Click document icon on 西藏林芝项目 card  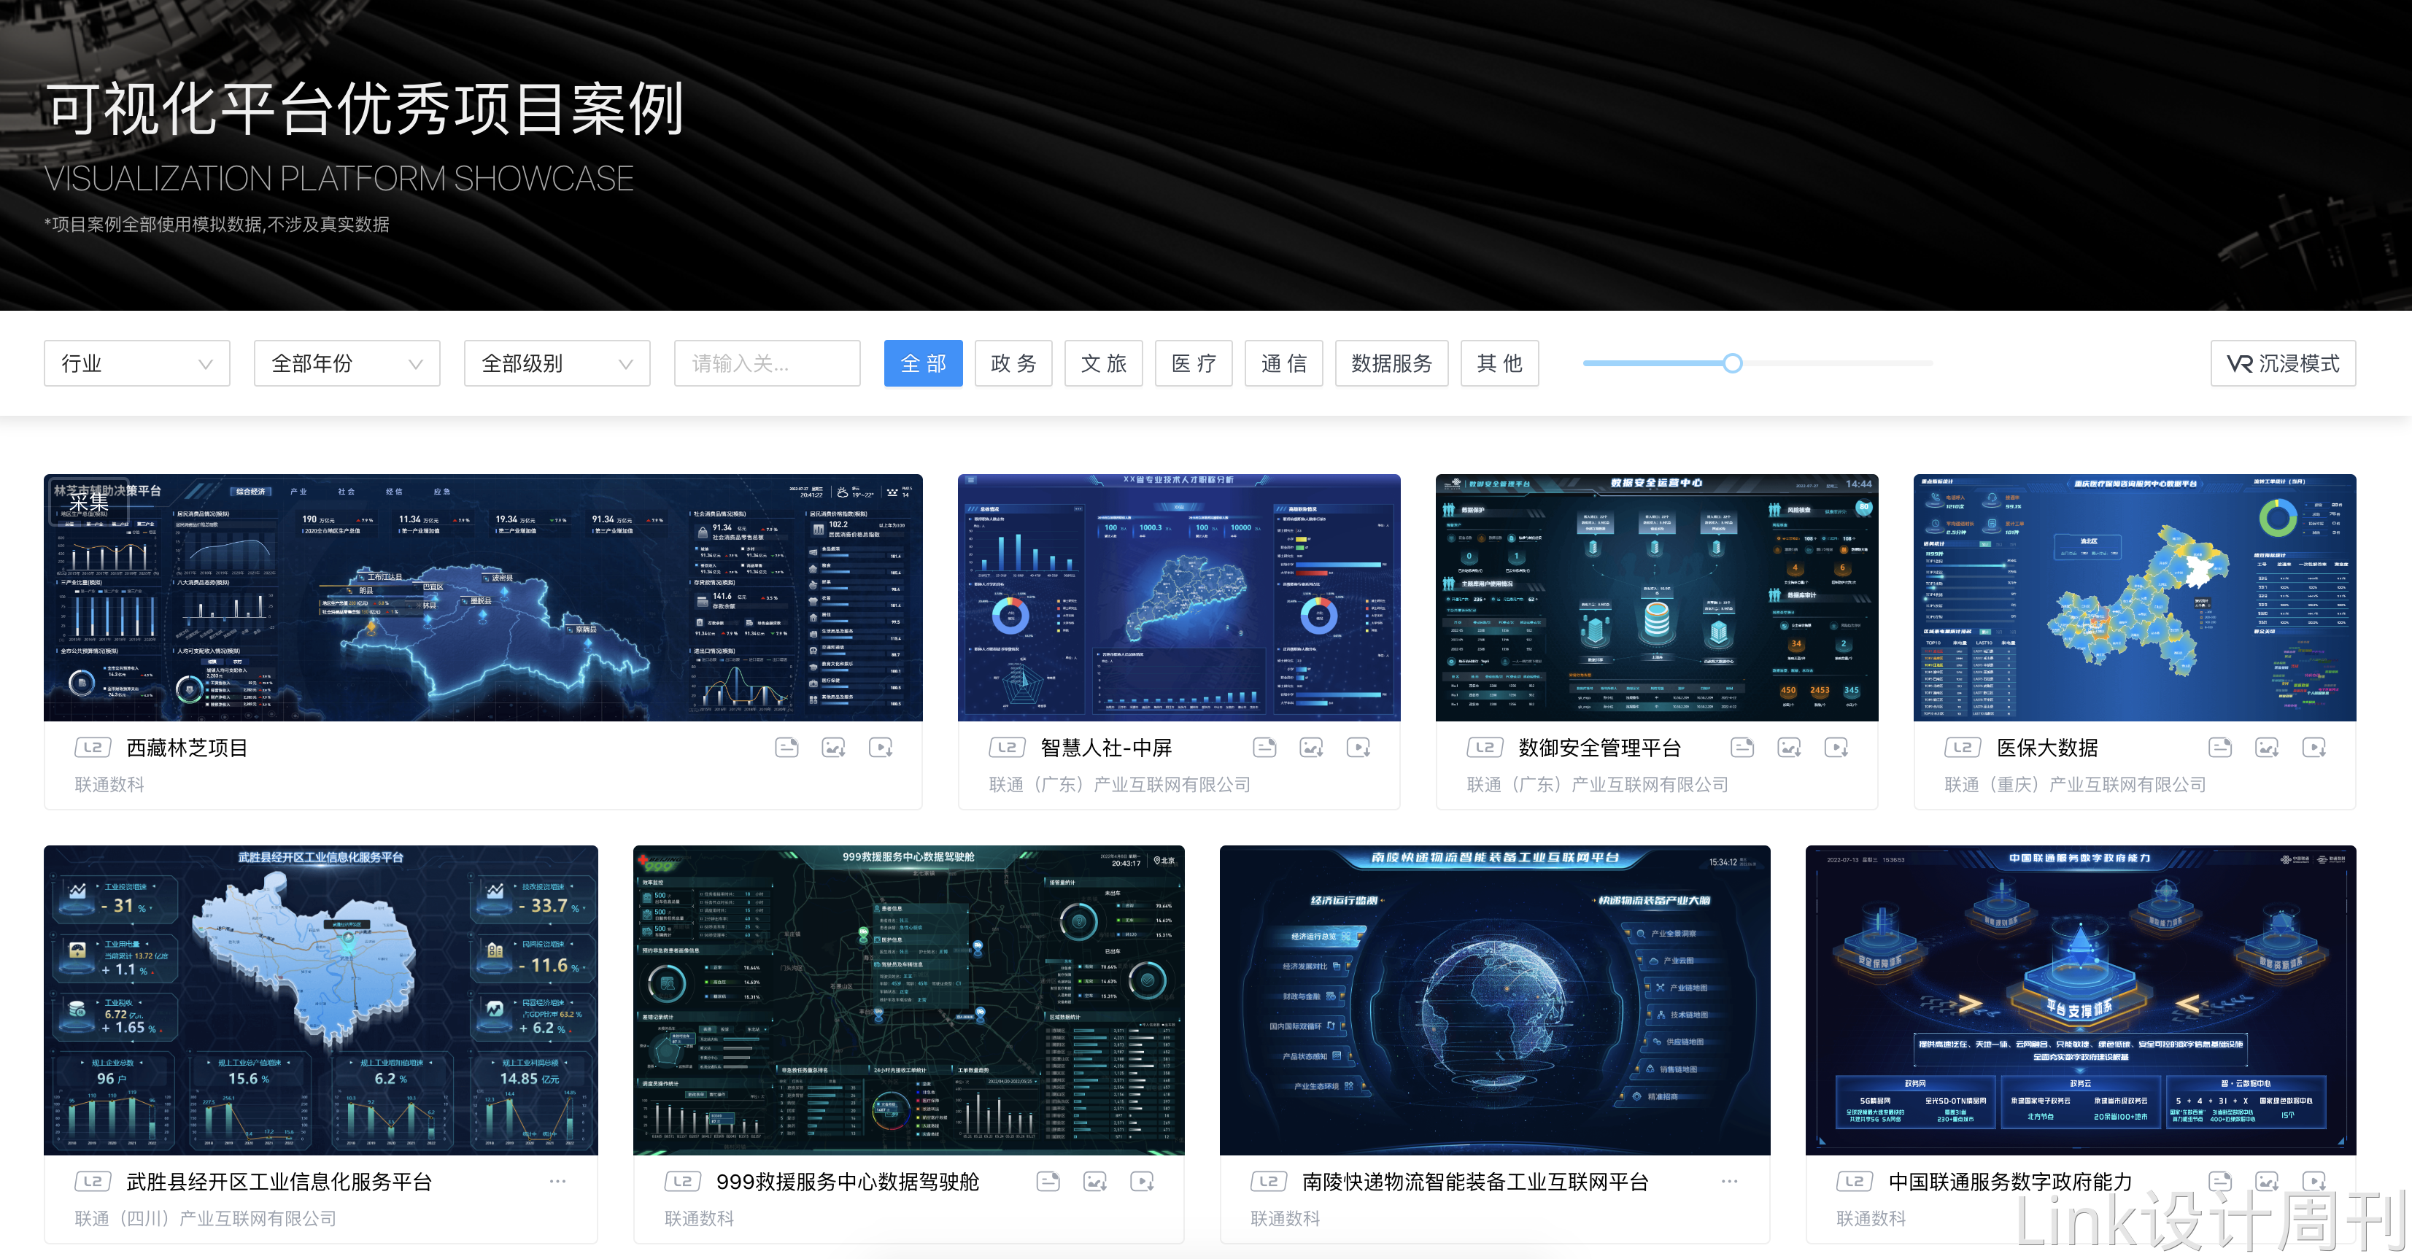coord(786,747)
